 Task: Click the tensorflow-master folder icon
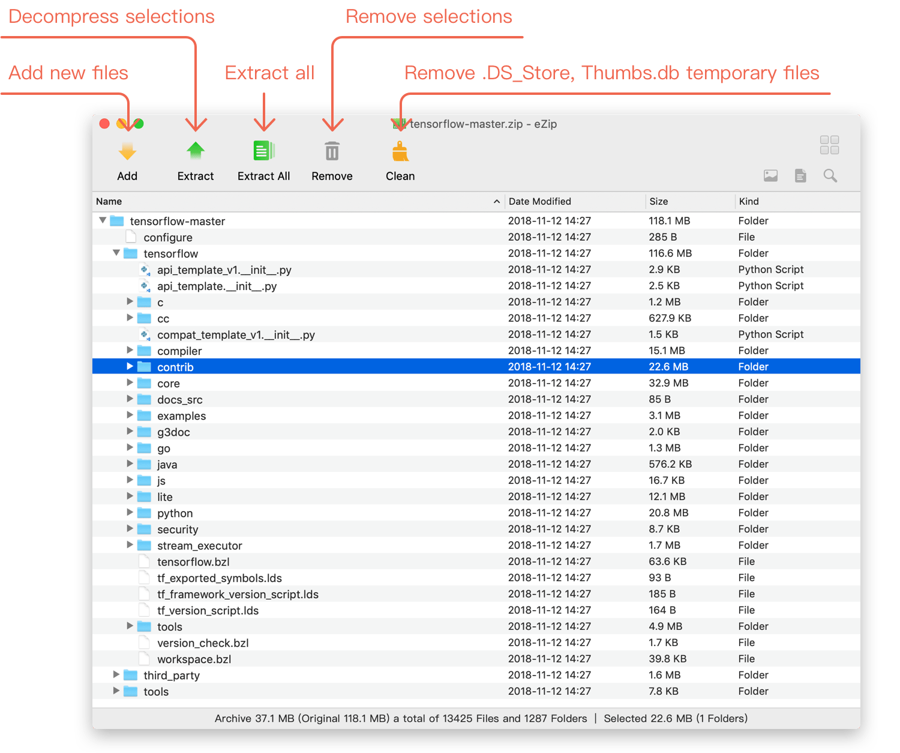click(x=117, y=221)
